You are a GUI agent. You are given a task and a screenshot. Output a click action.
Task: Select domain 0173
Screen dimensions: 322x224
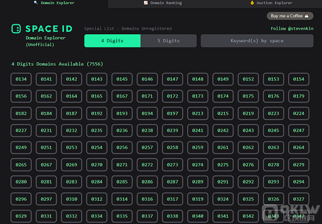pos(198,96)
